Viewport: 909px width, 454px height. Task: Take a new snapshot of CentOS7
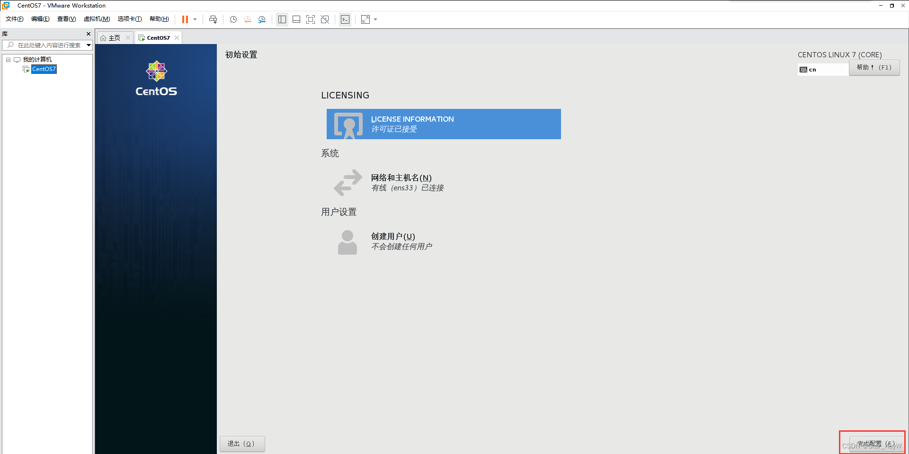tap(233, 19)
